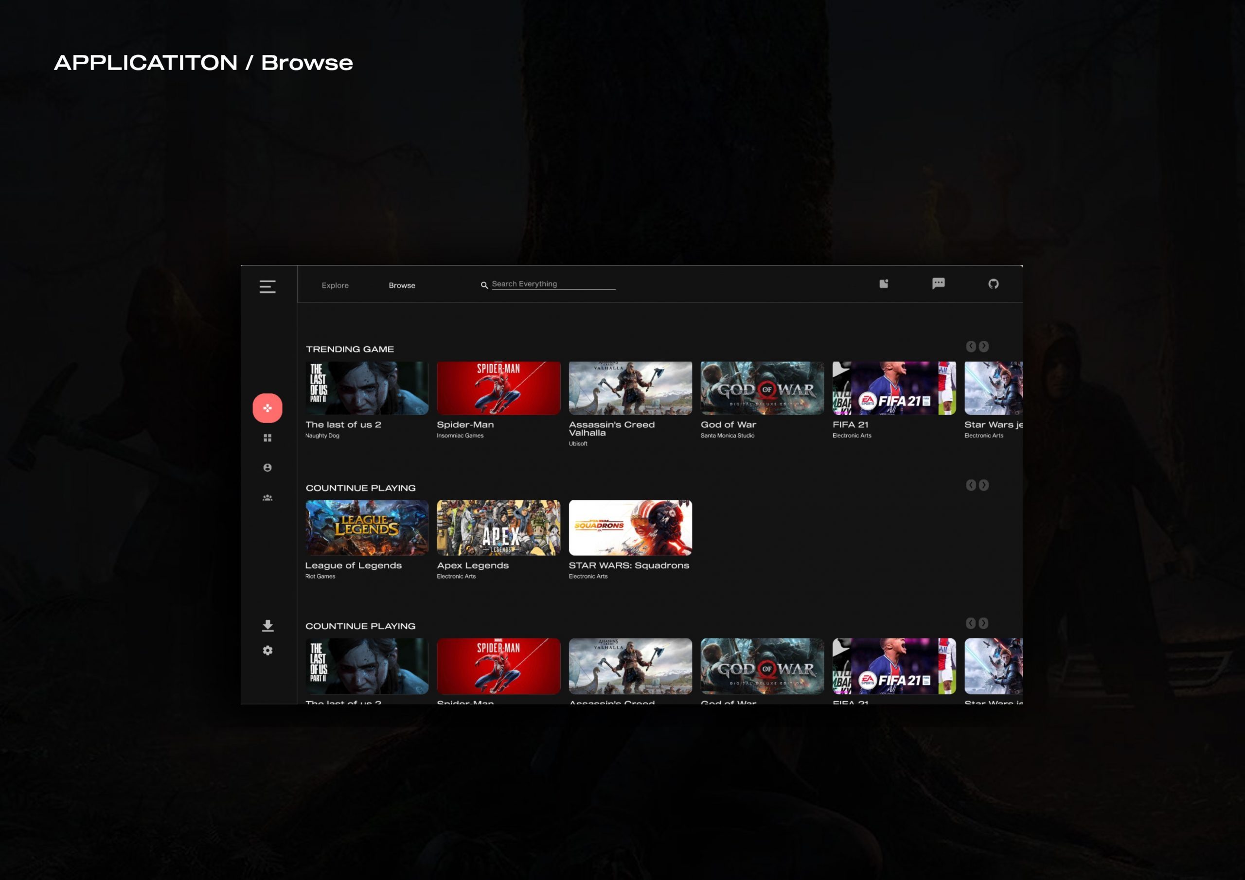This screenshot has height=880, width=1245.
Task: Switch to the Explore tab
Action: point(335,285)
